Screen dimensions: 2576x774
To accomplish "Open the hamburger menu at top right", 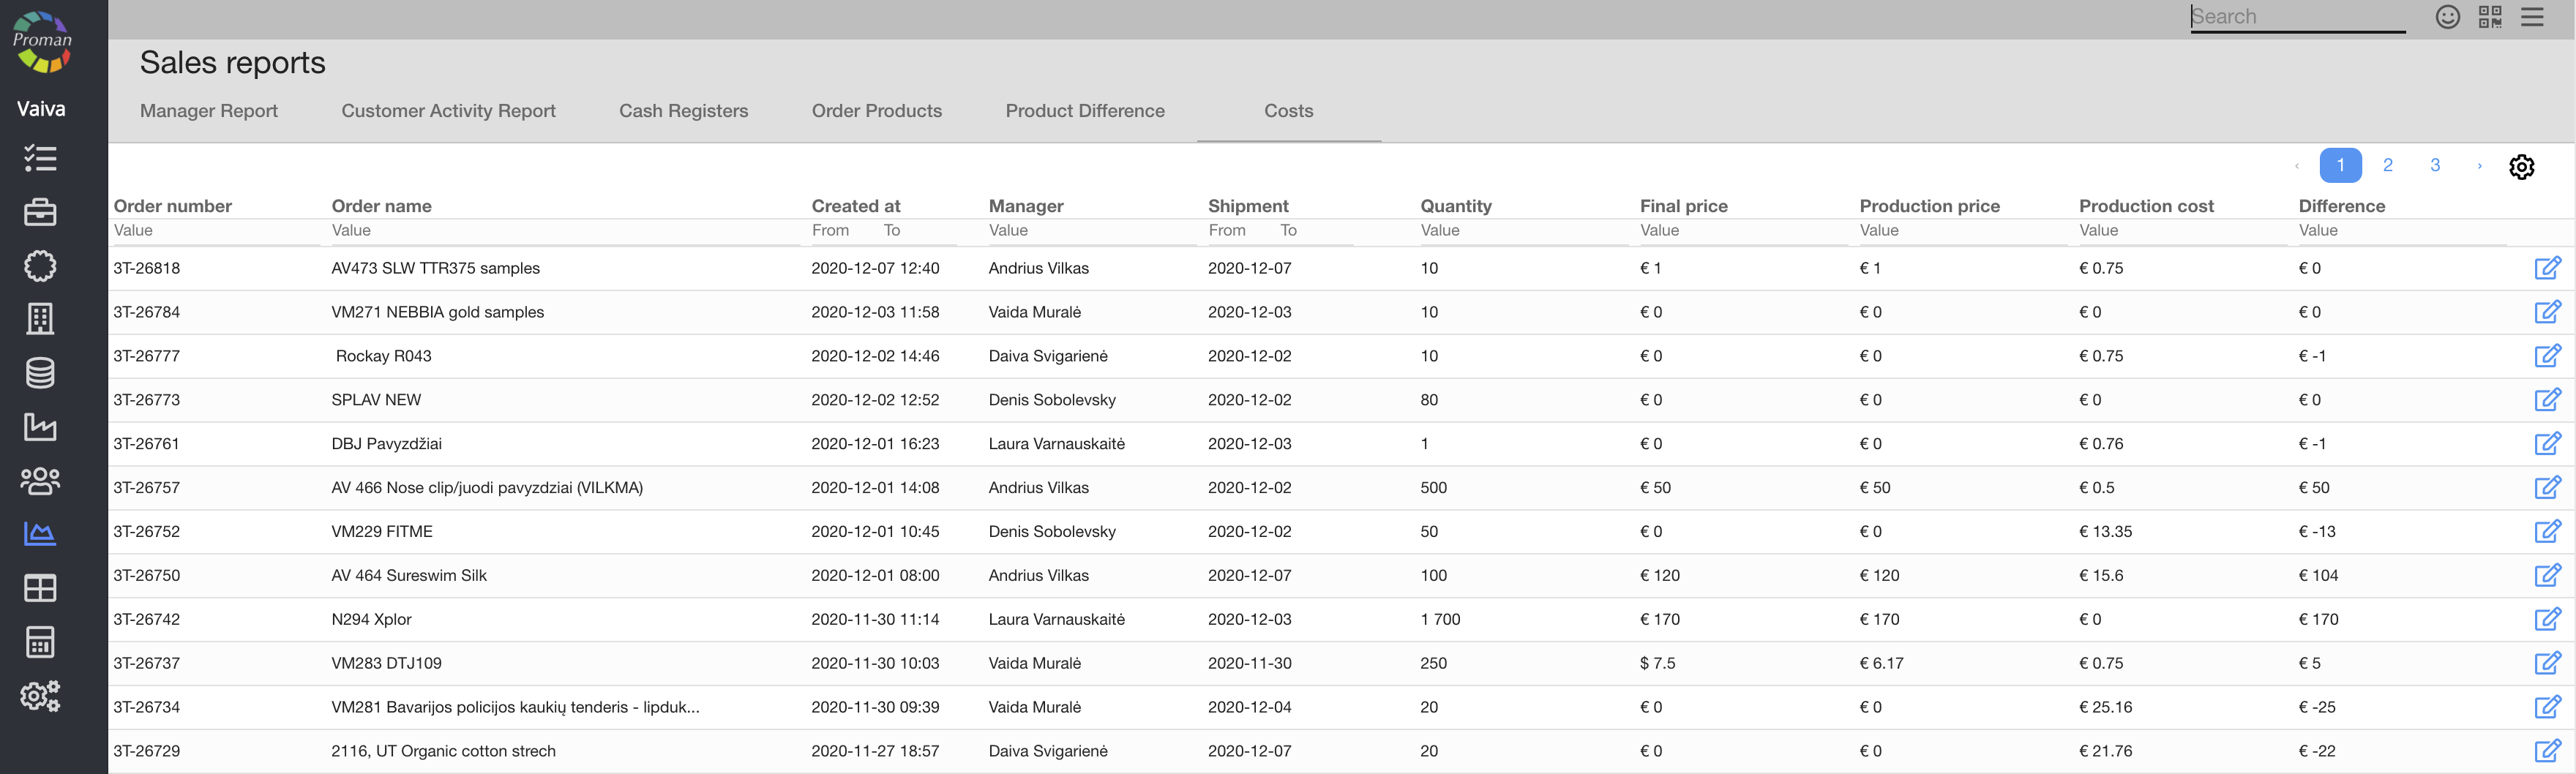I will point(2532,17).
